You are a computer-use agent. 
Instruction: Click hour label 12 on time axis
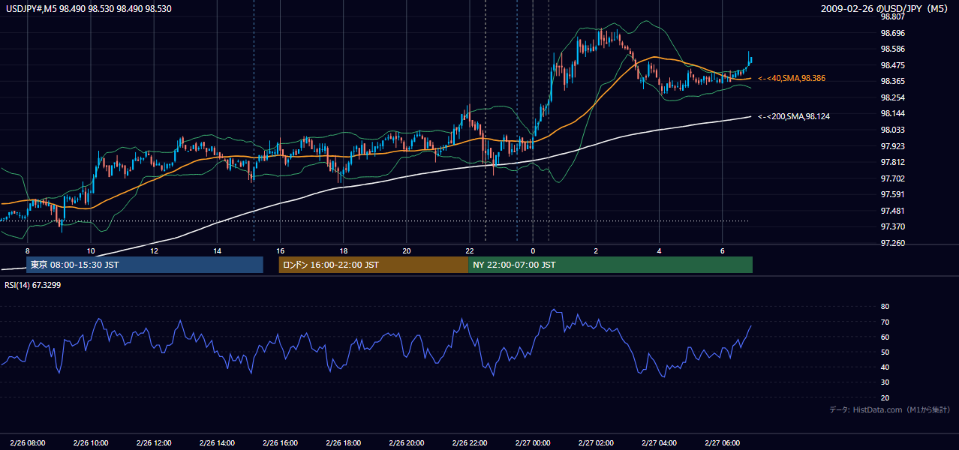click(153, 250)
